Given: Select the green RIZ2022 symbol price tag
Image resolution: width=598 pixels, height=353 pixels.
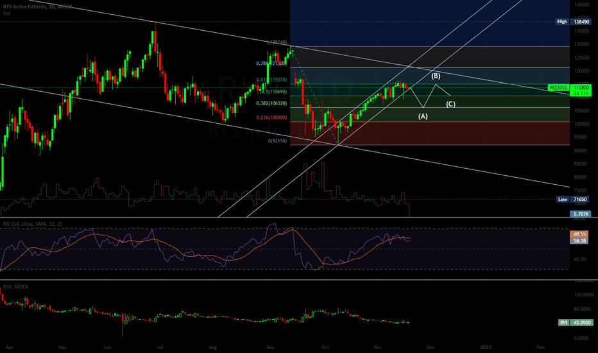Looking at the screenshot, I should click(558, 88).
